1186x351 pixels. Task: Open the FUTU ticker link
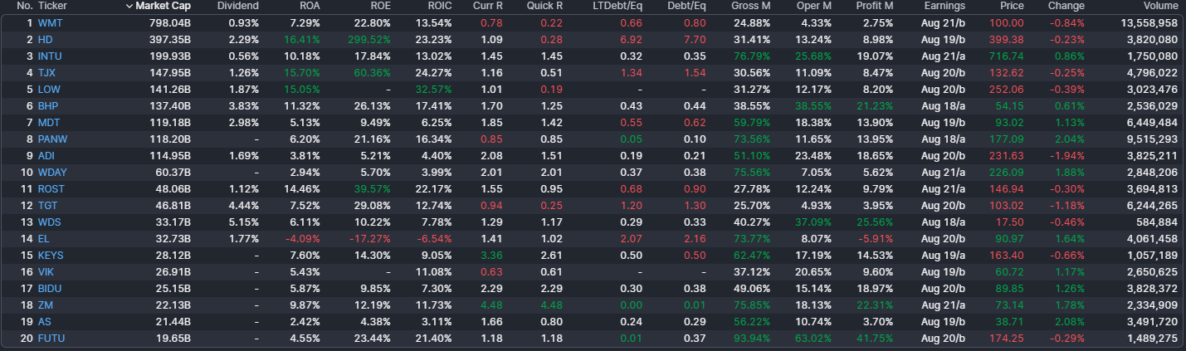[x=51, y=338]
